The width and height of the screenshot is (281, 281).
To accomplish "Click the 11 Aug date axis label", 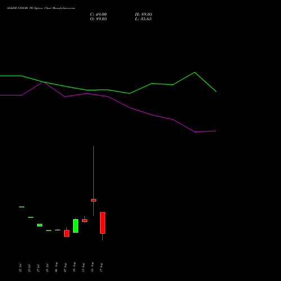I will (x=83, y=267).
